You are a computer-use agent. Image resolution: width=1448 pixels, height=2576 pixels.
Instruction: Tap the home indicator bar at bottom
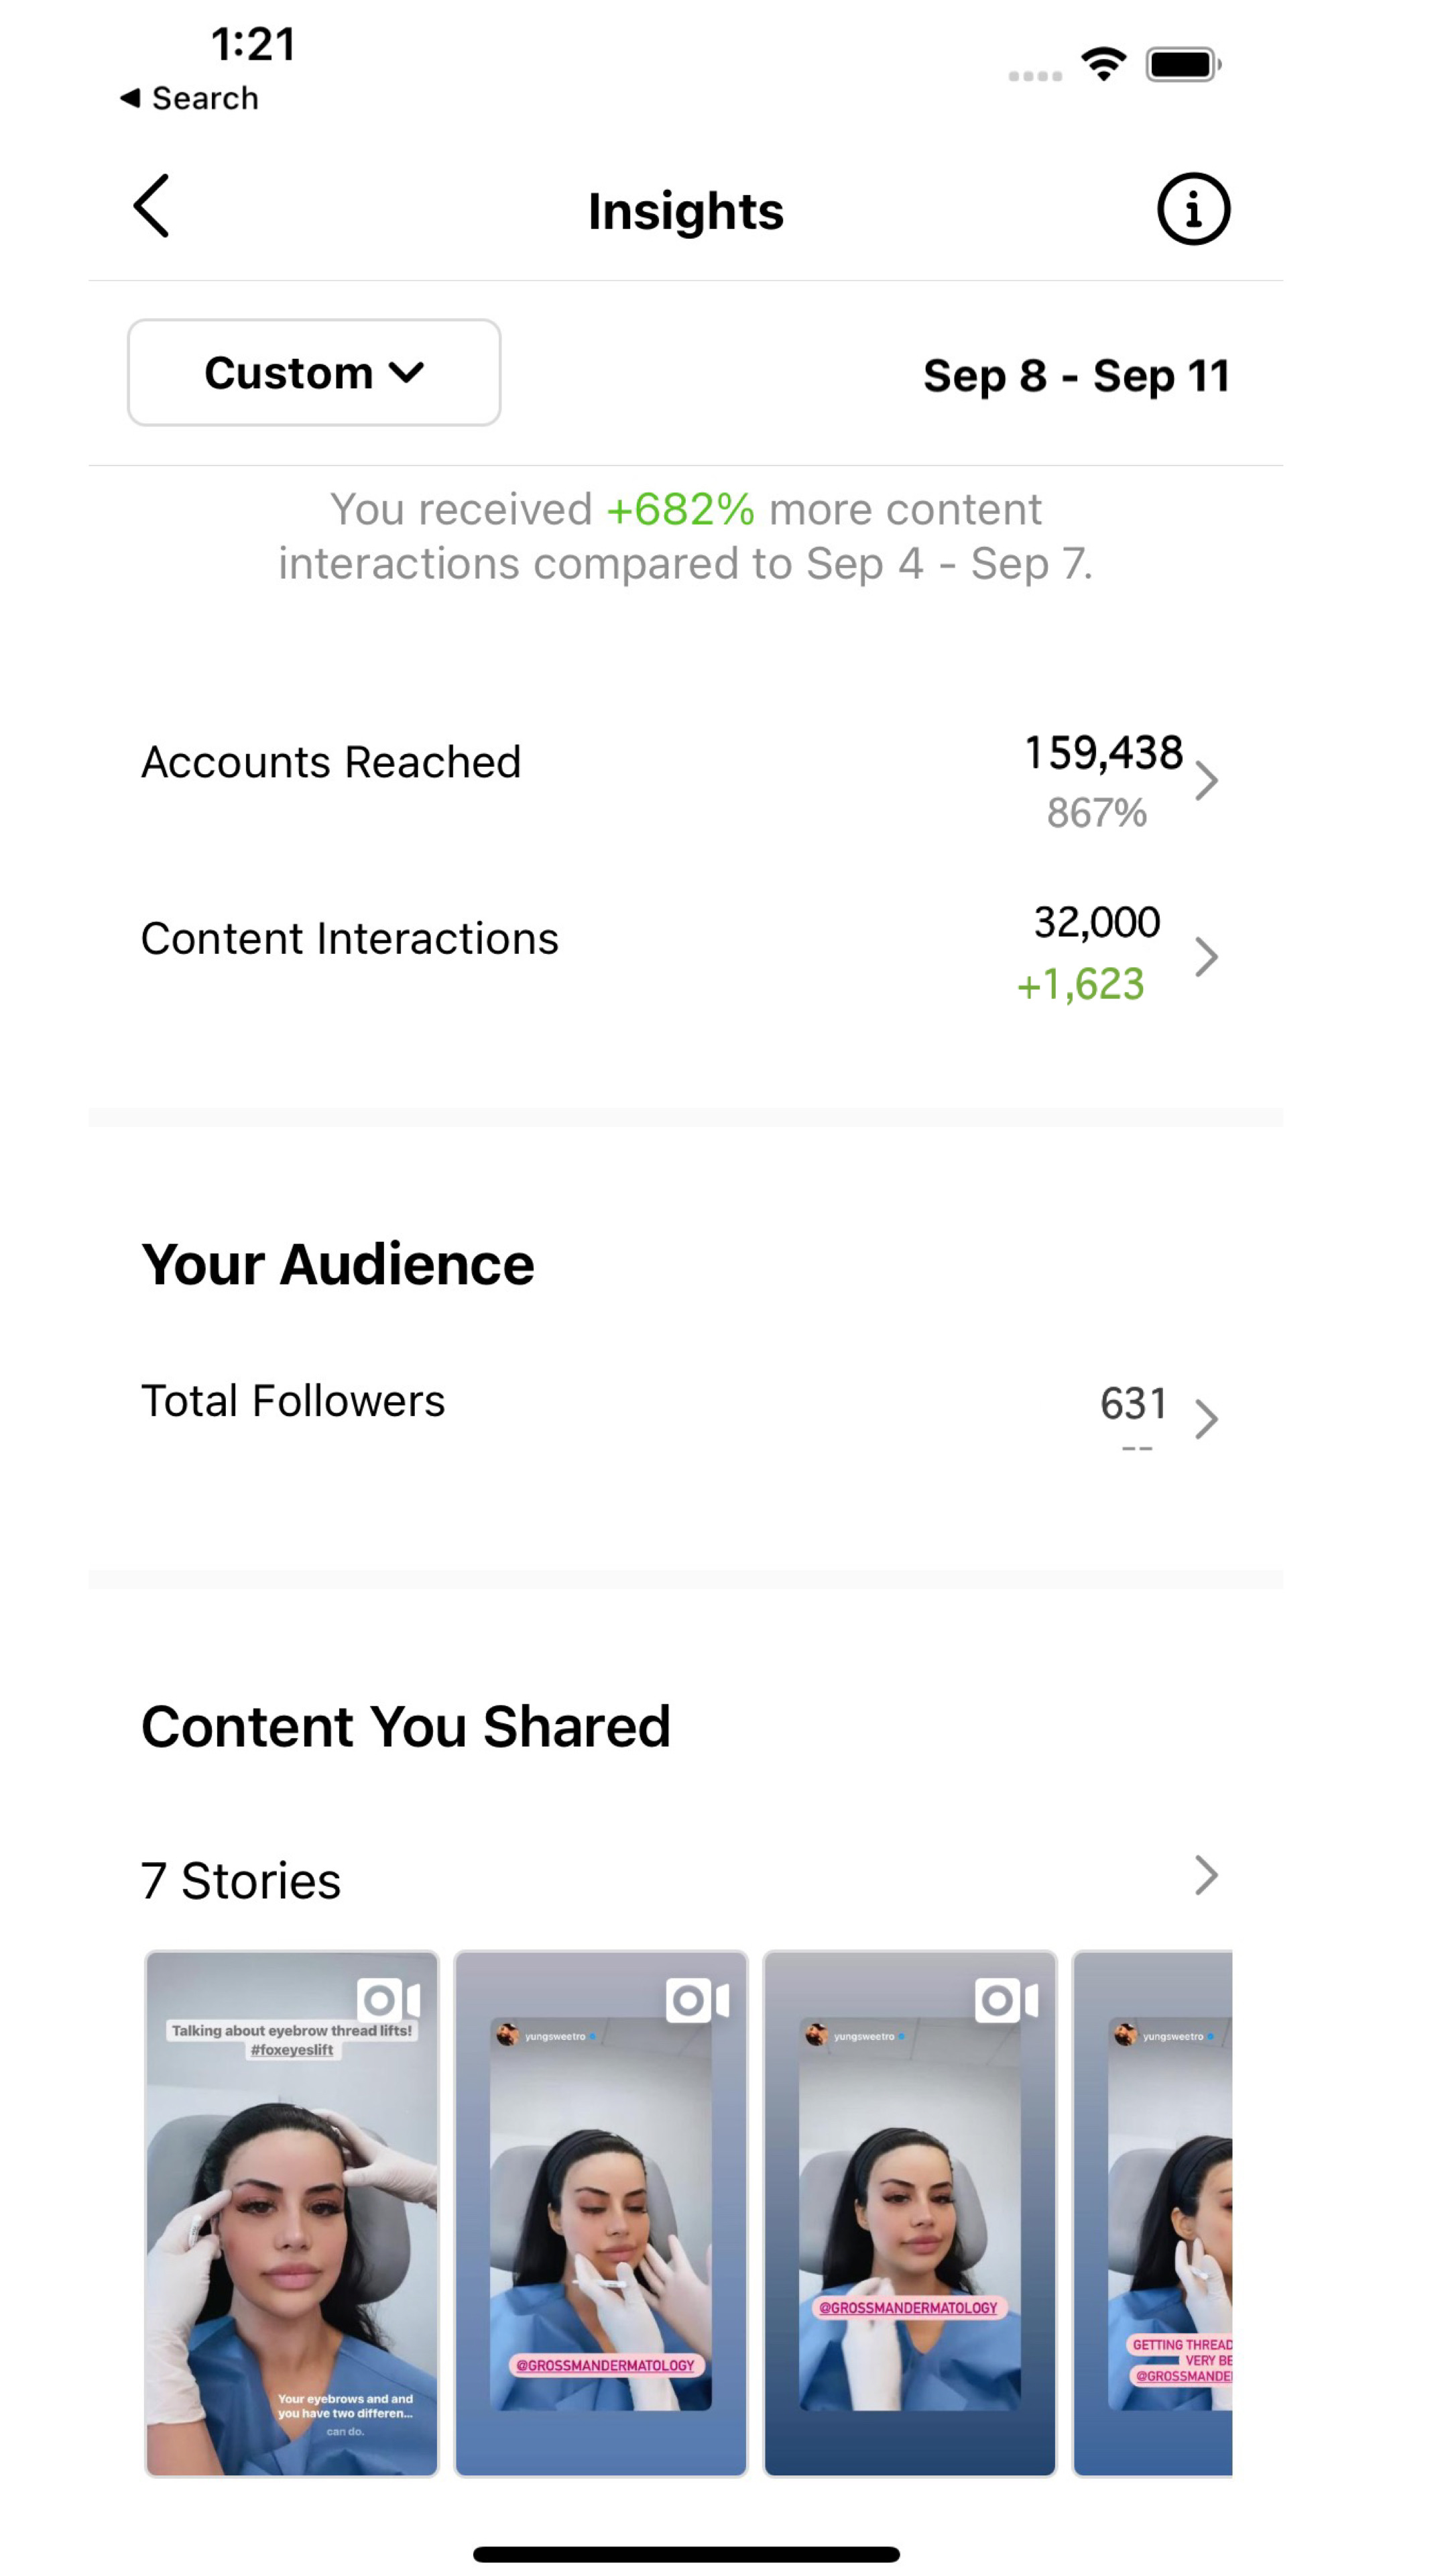point(686,2554)
